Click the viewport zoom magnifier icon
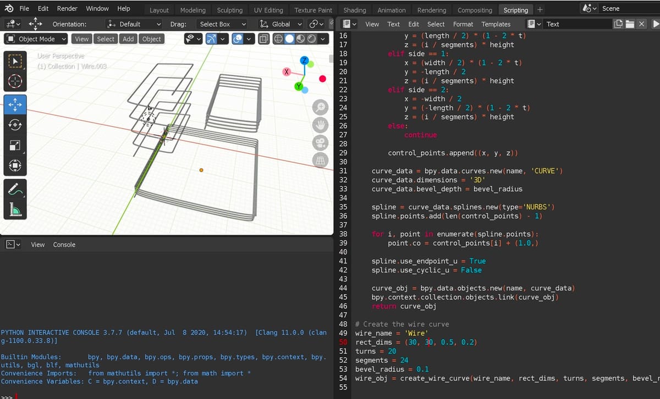Image resolution: width=660 pixels, height=399 pixels. 320,108
